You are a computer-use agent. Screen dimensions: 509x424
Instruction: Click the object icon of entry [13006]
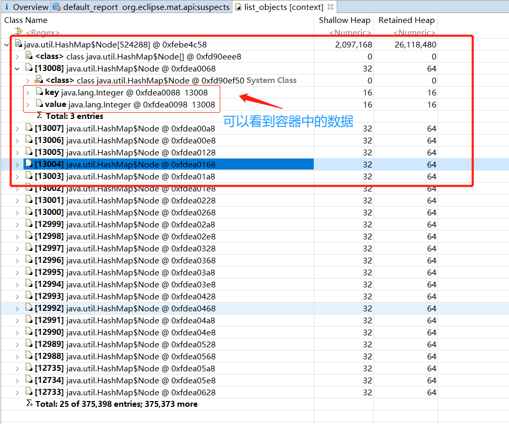29,140
